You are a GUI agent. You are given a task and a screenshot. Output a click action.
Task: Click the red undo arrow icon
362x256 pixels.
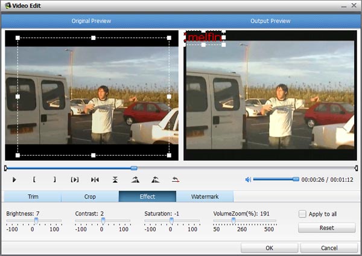click(176, 179)
